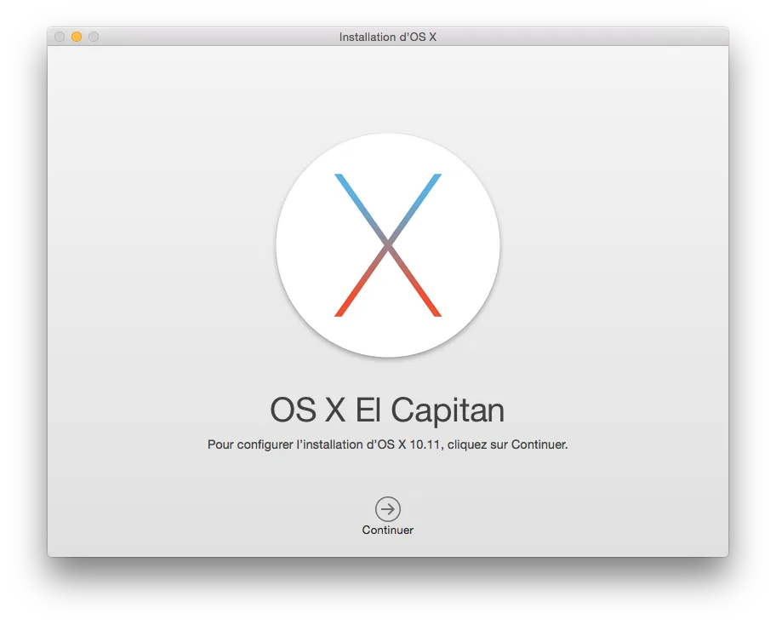Click the Continuer text label
Viewport: 776px width, 625px height.
pos(387,530)
